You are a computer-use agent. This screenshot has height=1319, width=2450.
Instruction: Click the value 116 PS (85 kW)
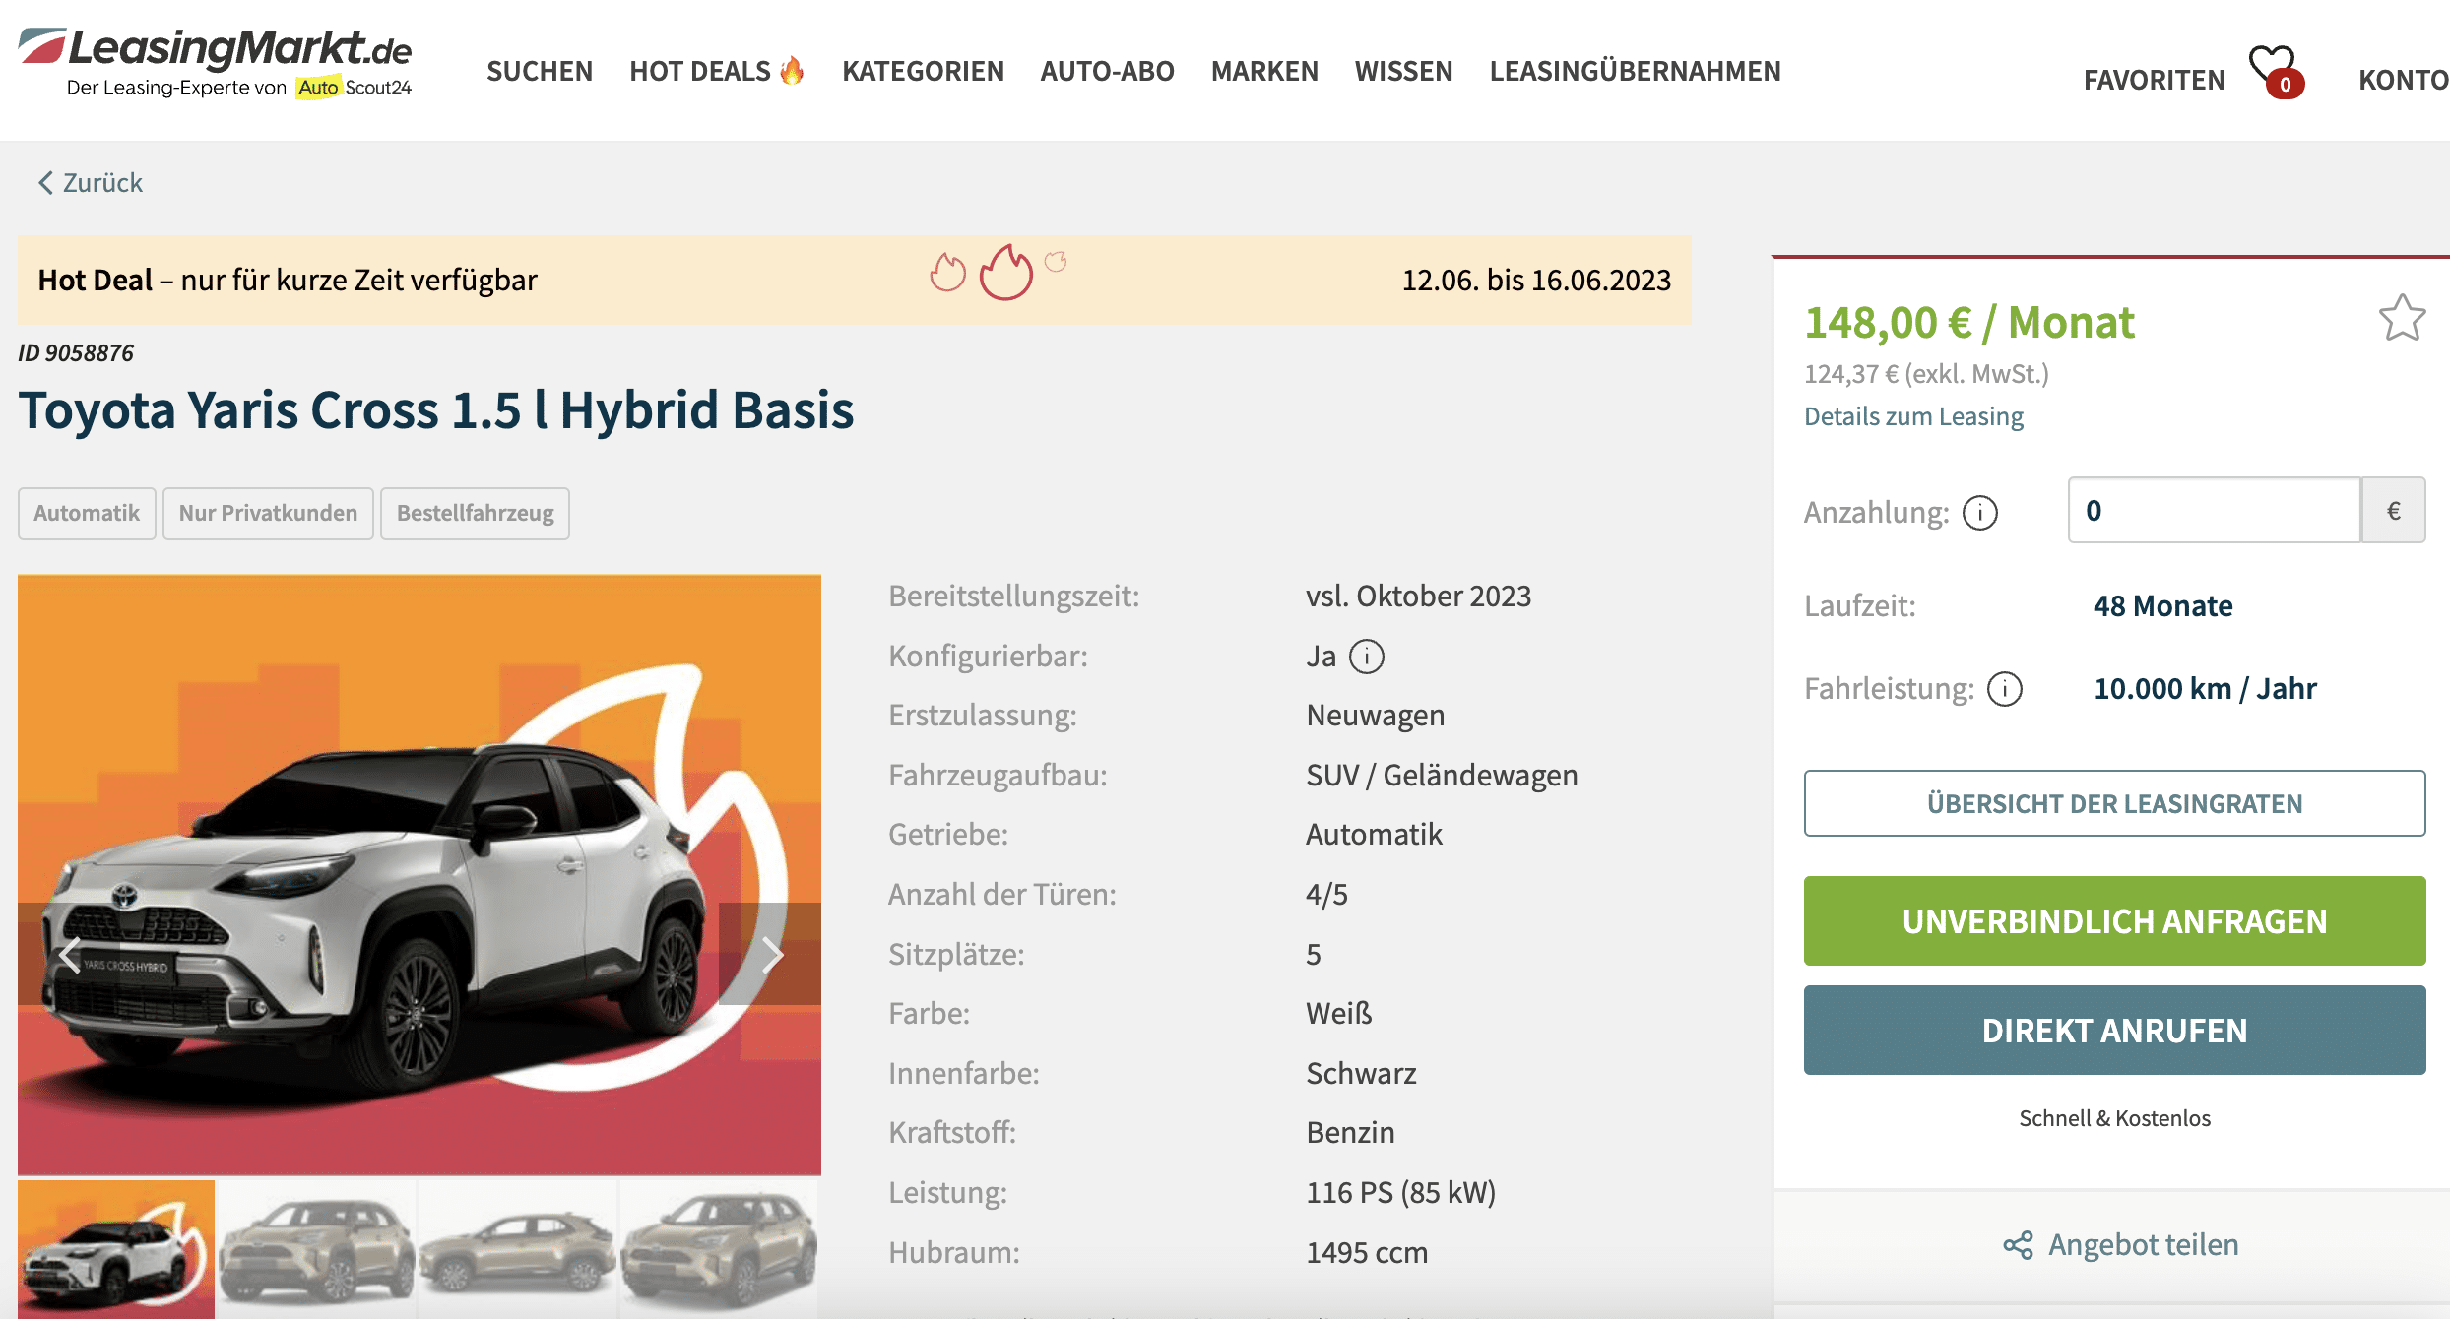click(1400, 1193)
